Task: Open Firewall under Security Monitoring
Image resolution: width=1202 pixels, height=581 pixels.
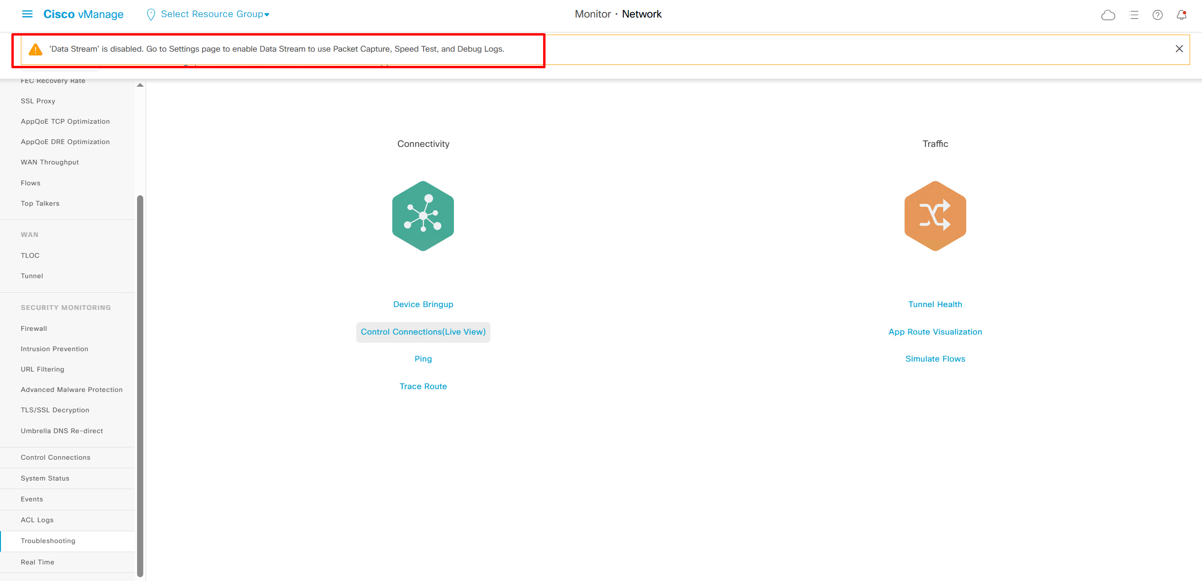Action: point(34,328)
